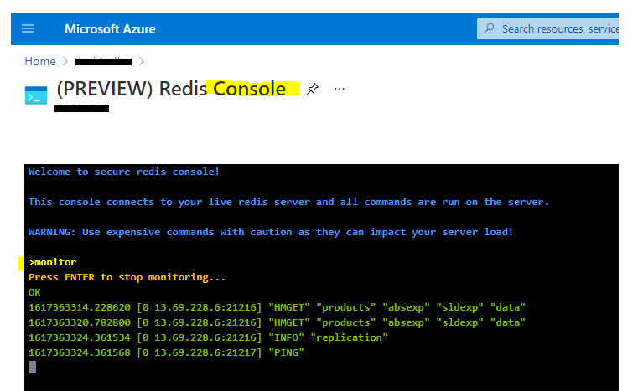Go to Home via breadcrumb link
The image size is (633, 391).
point(40,61)
